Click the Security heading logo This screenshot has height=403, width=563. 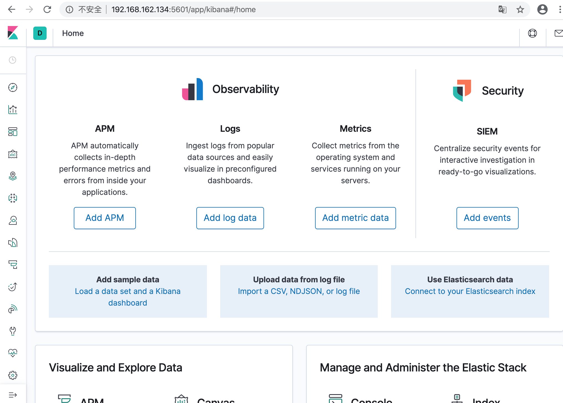(462, 91)
